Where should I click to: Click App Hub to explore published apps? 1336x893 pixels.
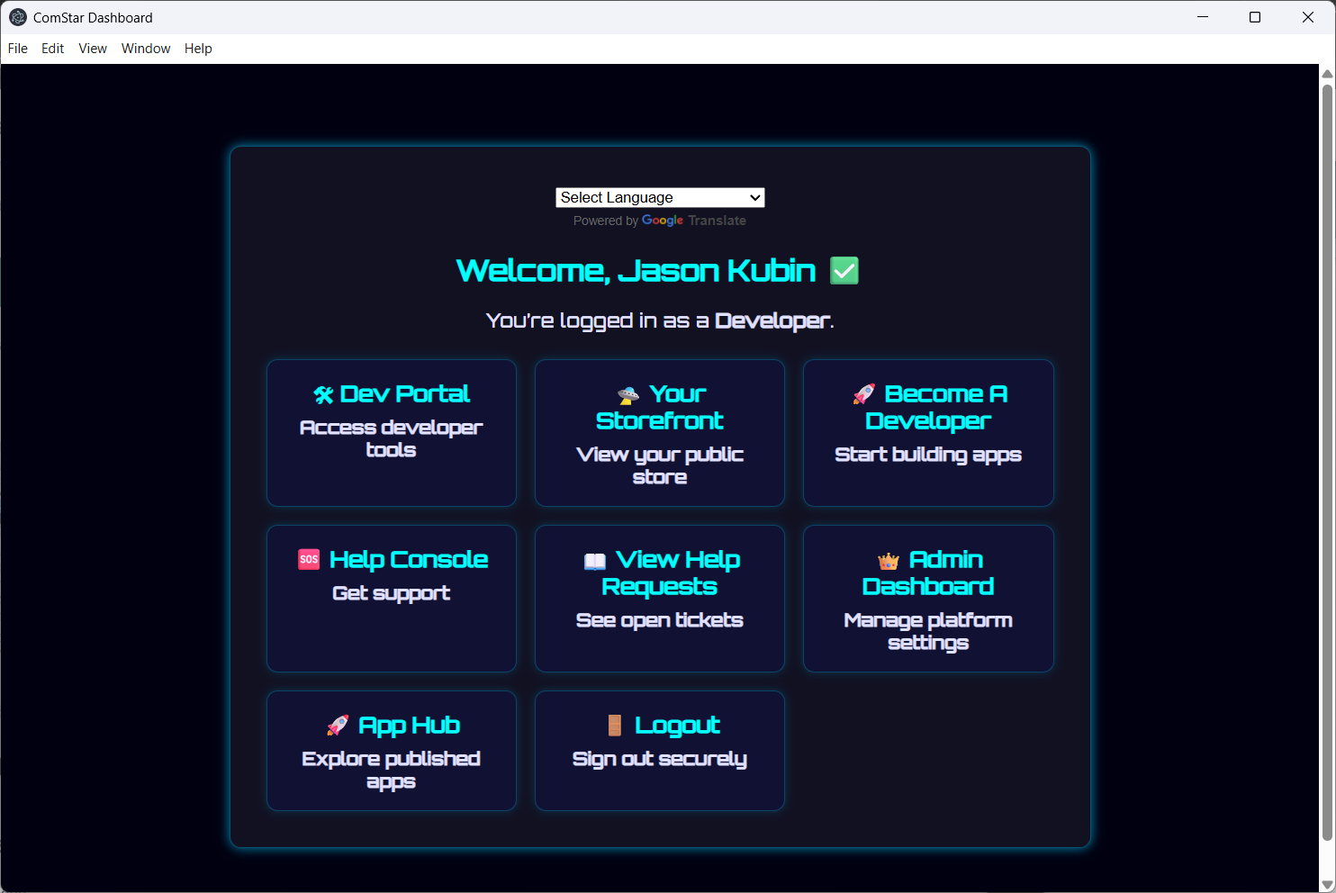(391, 750)
